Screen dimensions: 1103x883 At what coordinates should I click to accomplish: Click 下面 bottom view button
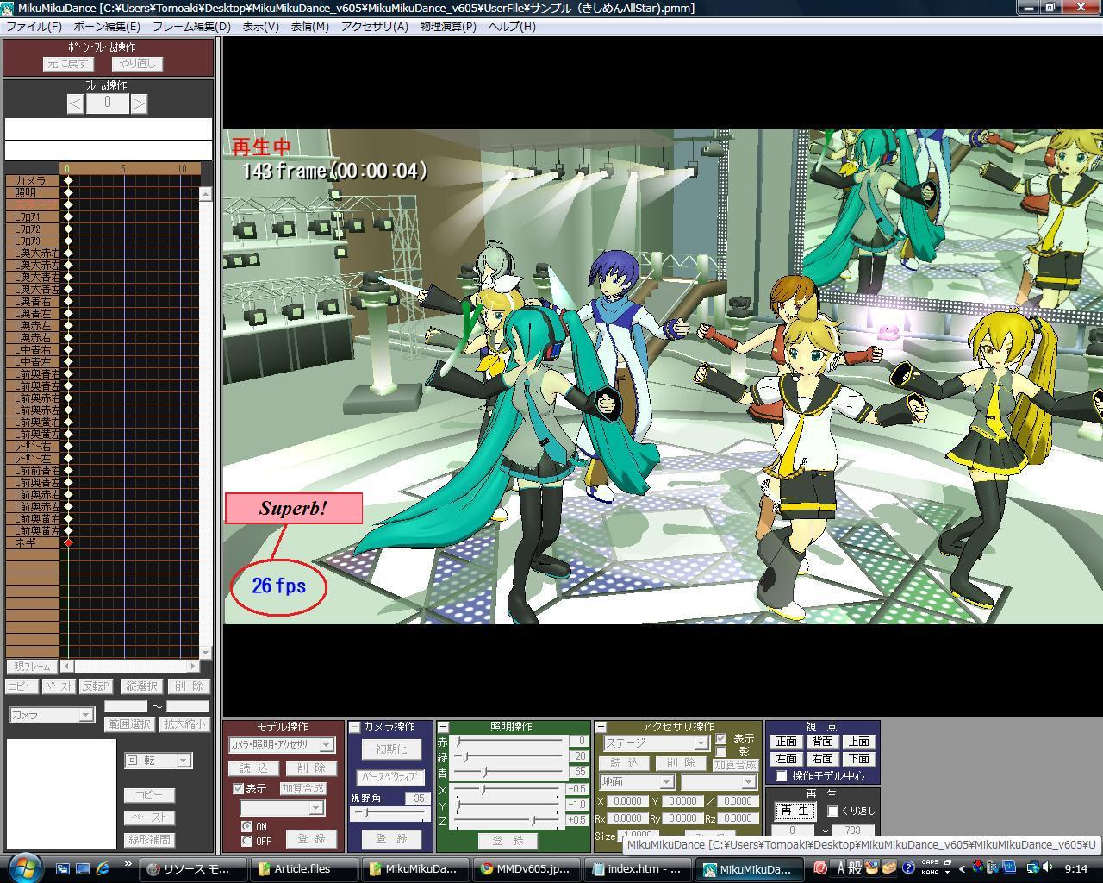859,759
